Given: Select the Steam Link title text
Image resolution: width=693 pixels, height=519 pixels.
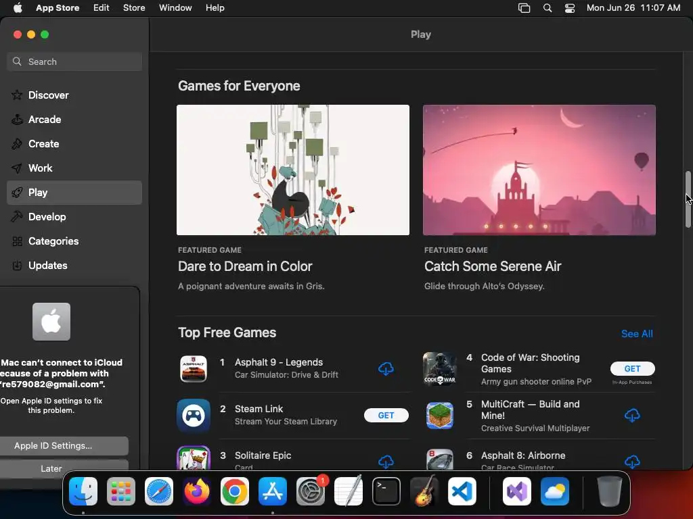Looking at the screenshot, I should (x=259, y=409).
